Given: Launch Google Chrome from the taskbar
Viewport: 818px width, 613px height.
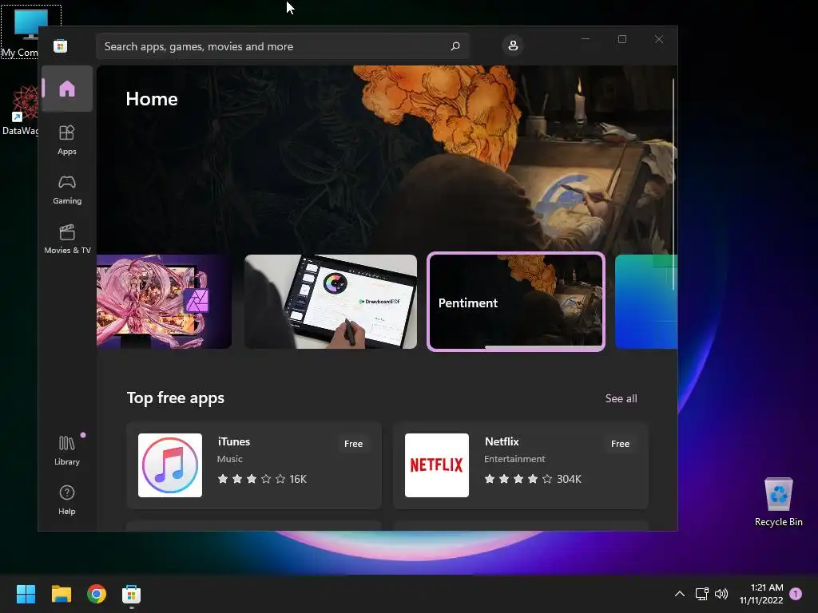Looking at the screenshot, I should (x=97, y=594).
